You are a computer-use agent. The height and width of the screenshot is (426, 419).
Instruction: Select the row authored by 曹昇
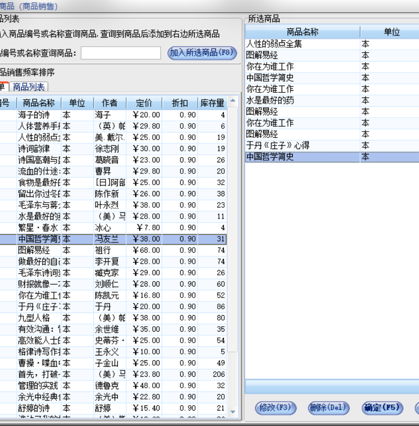[113, 171]
